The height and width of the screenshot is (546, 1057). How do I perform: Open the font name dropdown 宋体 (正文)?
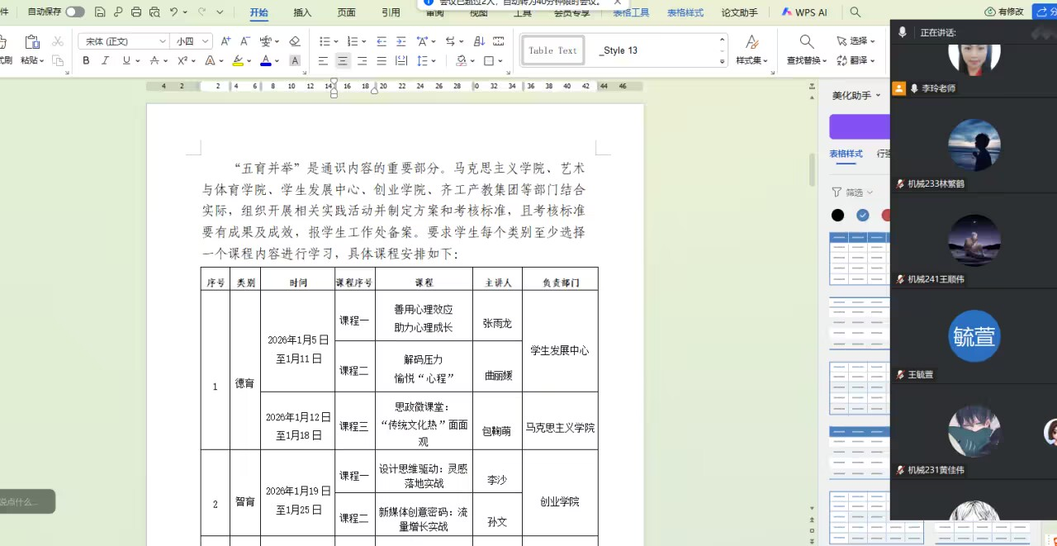tap(124, 41)
